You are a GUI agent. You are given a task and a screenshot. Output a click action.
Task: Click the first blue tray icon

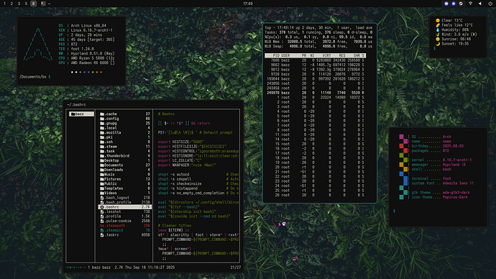click(x=446, y=4)
